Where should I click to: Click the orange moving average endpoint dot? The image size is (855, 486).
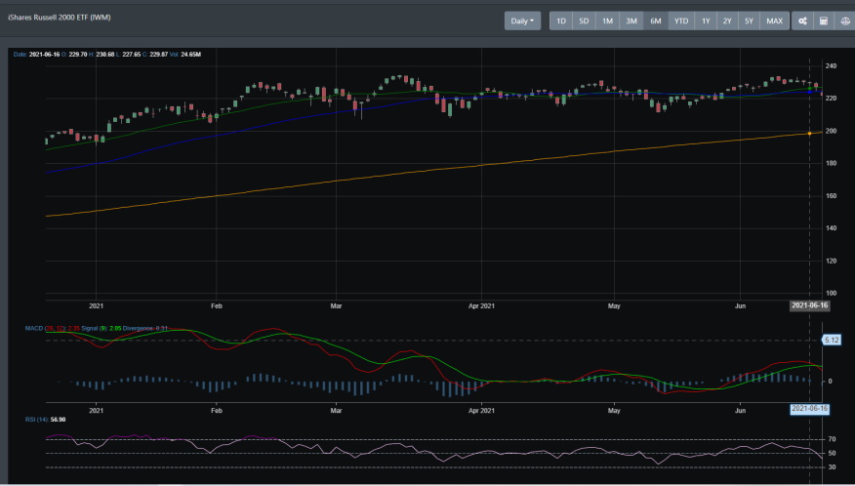(x=810, y=133)
